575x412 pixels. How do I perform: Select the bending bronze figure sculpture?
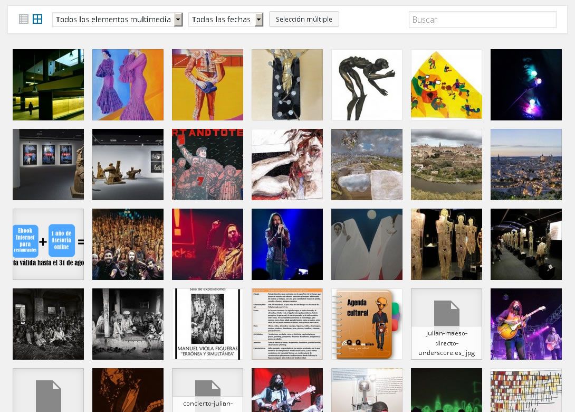point(367,85)
